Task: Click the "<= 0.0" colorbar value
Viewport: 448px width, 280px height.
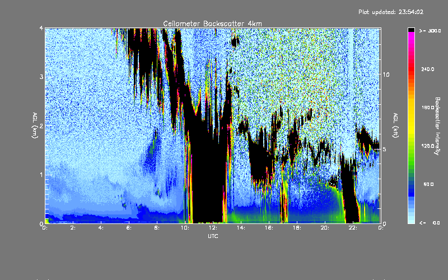Action: click(430, 223)
